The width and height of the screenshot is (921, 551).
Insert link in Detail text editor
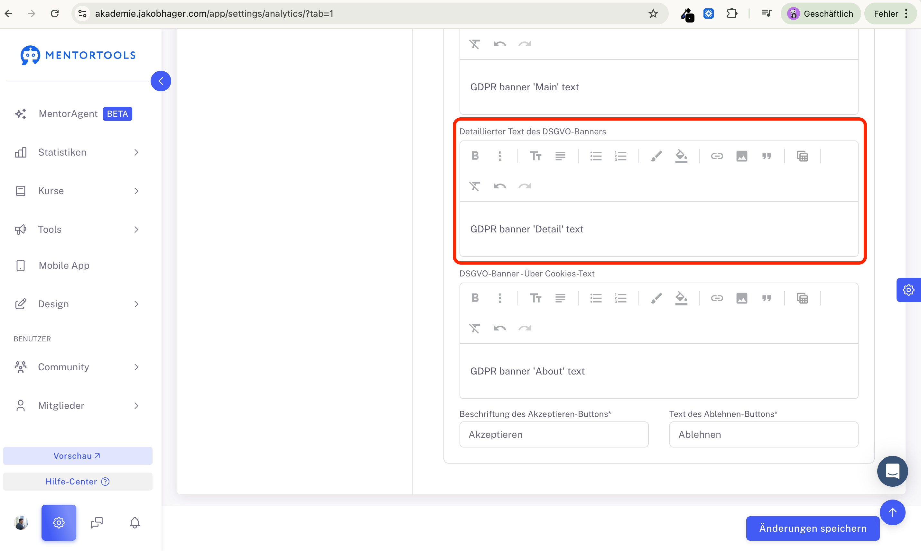coord(717,156)
